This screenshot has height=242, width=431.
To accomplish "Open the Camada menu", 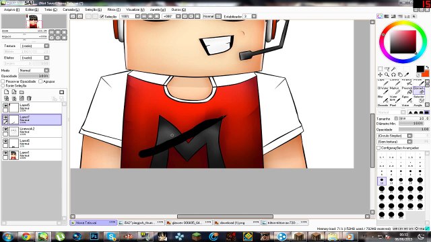I will tap(71, 9).
